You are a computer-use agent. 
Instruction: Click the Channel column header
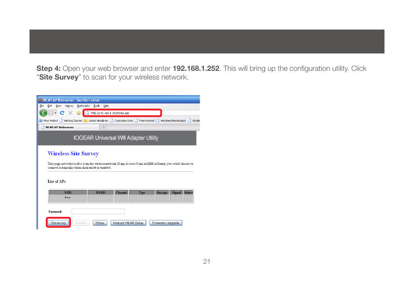click(x=122, y=193)
